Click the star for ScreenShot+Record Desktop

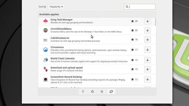tap(133, 79)
